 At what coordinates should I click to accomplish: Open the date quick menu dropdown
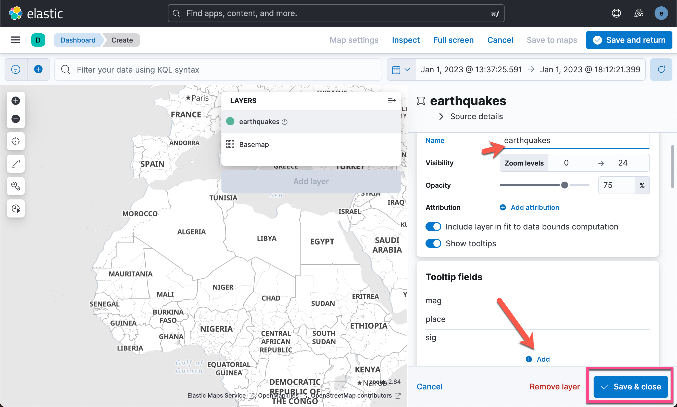(x=401, y=70)
